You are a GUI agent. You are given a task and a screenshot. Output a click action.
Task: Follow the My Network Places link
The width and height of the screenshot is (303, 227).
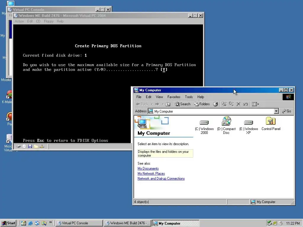click(151, 174)
